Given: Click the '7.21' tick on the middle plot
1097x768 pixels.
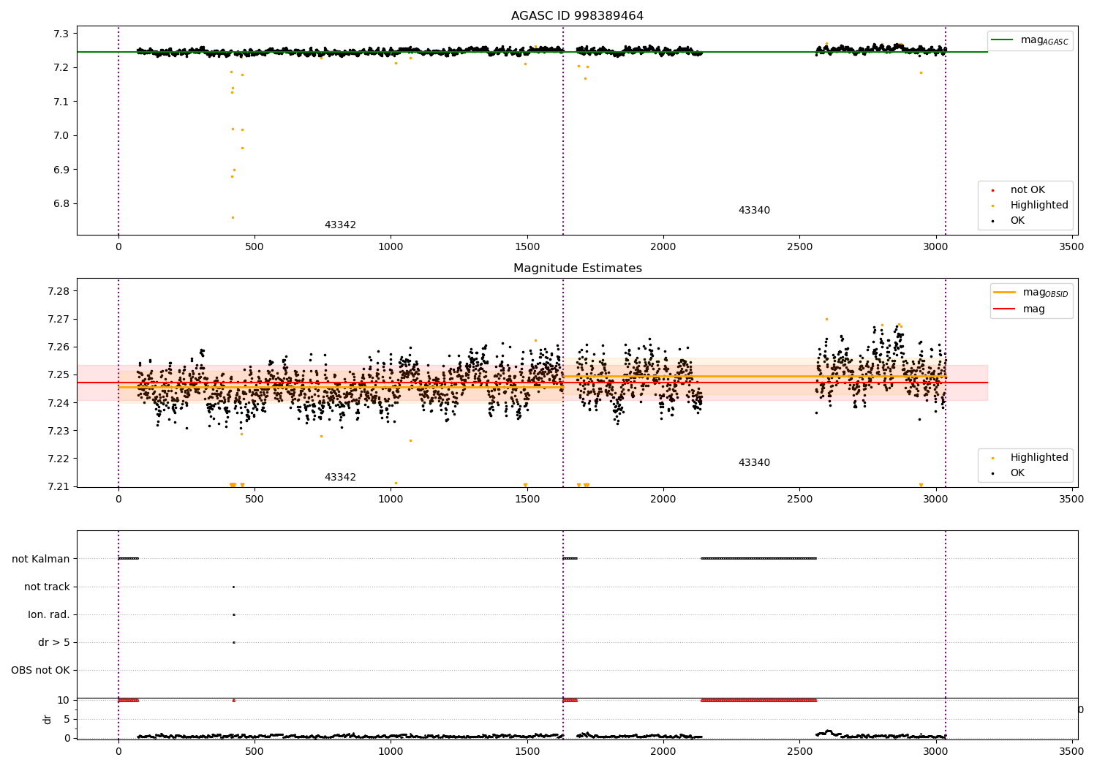Looking at the screenshot, I should tap(59, 487).
